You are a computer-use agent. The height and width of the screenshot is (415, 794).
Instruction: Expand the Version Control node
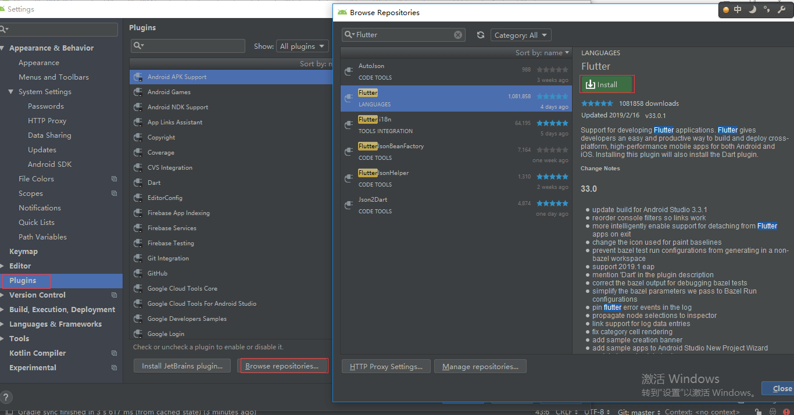point(2,295)
